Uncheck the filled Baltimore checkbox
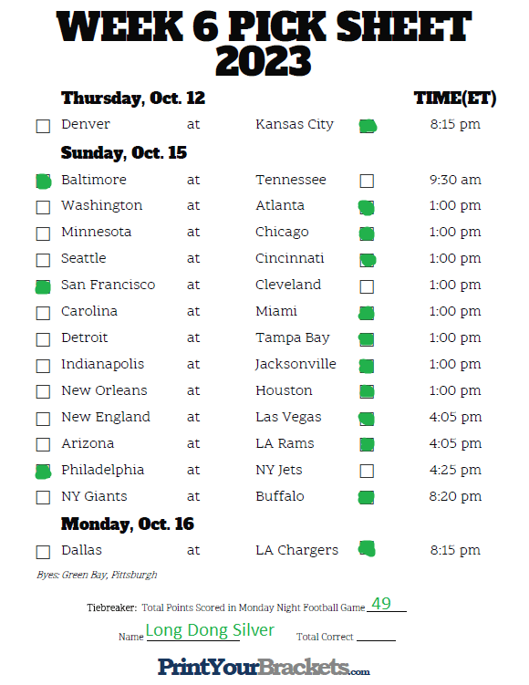This screenshot has width=529, height=685. tap(43, 182)
